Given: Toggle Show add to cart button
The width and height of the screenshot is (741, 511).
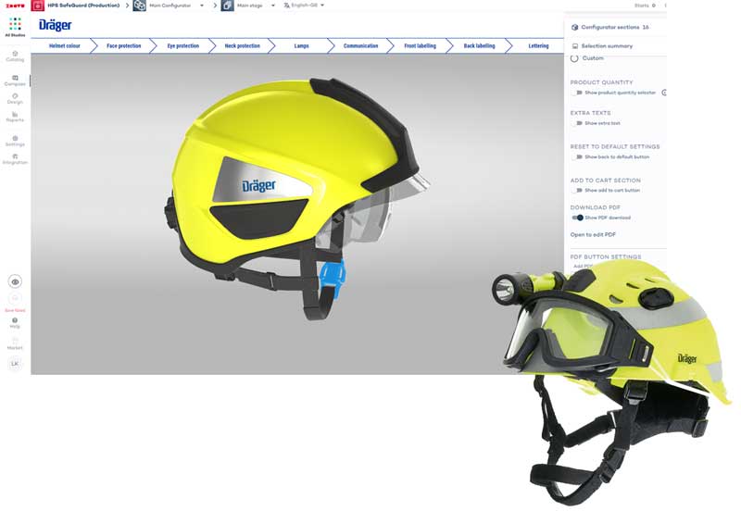Looking at the screenshot, I should [x=576, y=191].
